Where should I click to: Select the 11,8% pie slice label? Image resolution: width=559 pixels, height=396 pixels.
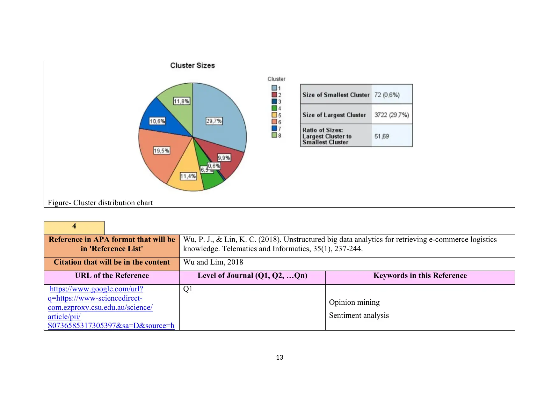pyautogui.click(x=182, y=101)
